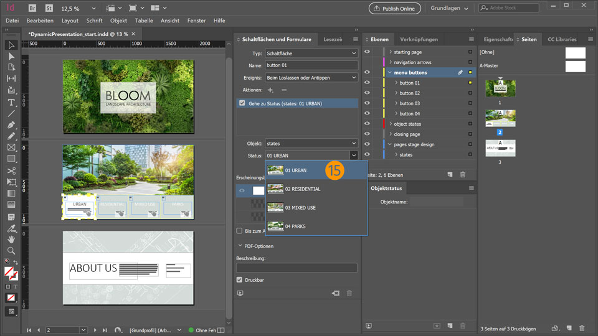Image resolution: width=598 pixels, height=336 pixels.
Task: Click the Publish Online button
Action: (395, 8)
